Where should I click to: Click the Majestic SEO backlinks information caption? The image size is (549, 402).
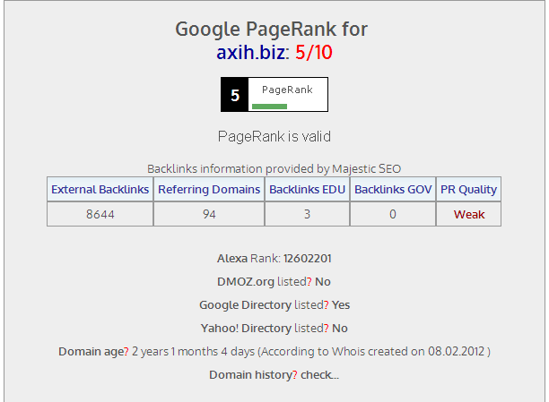274,169
